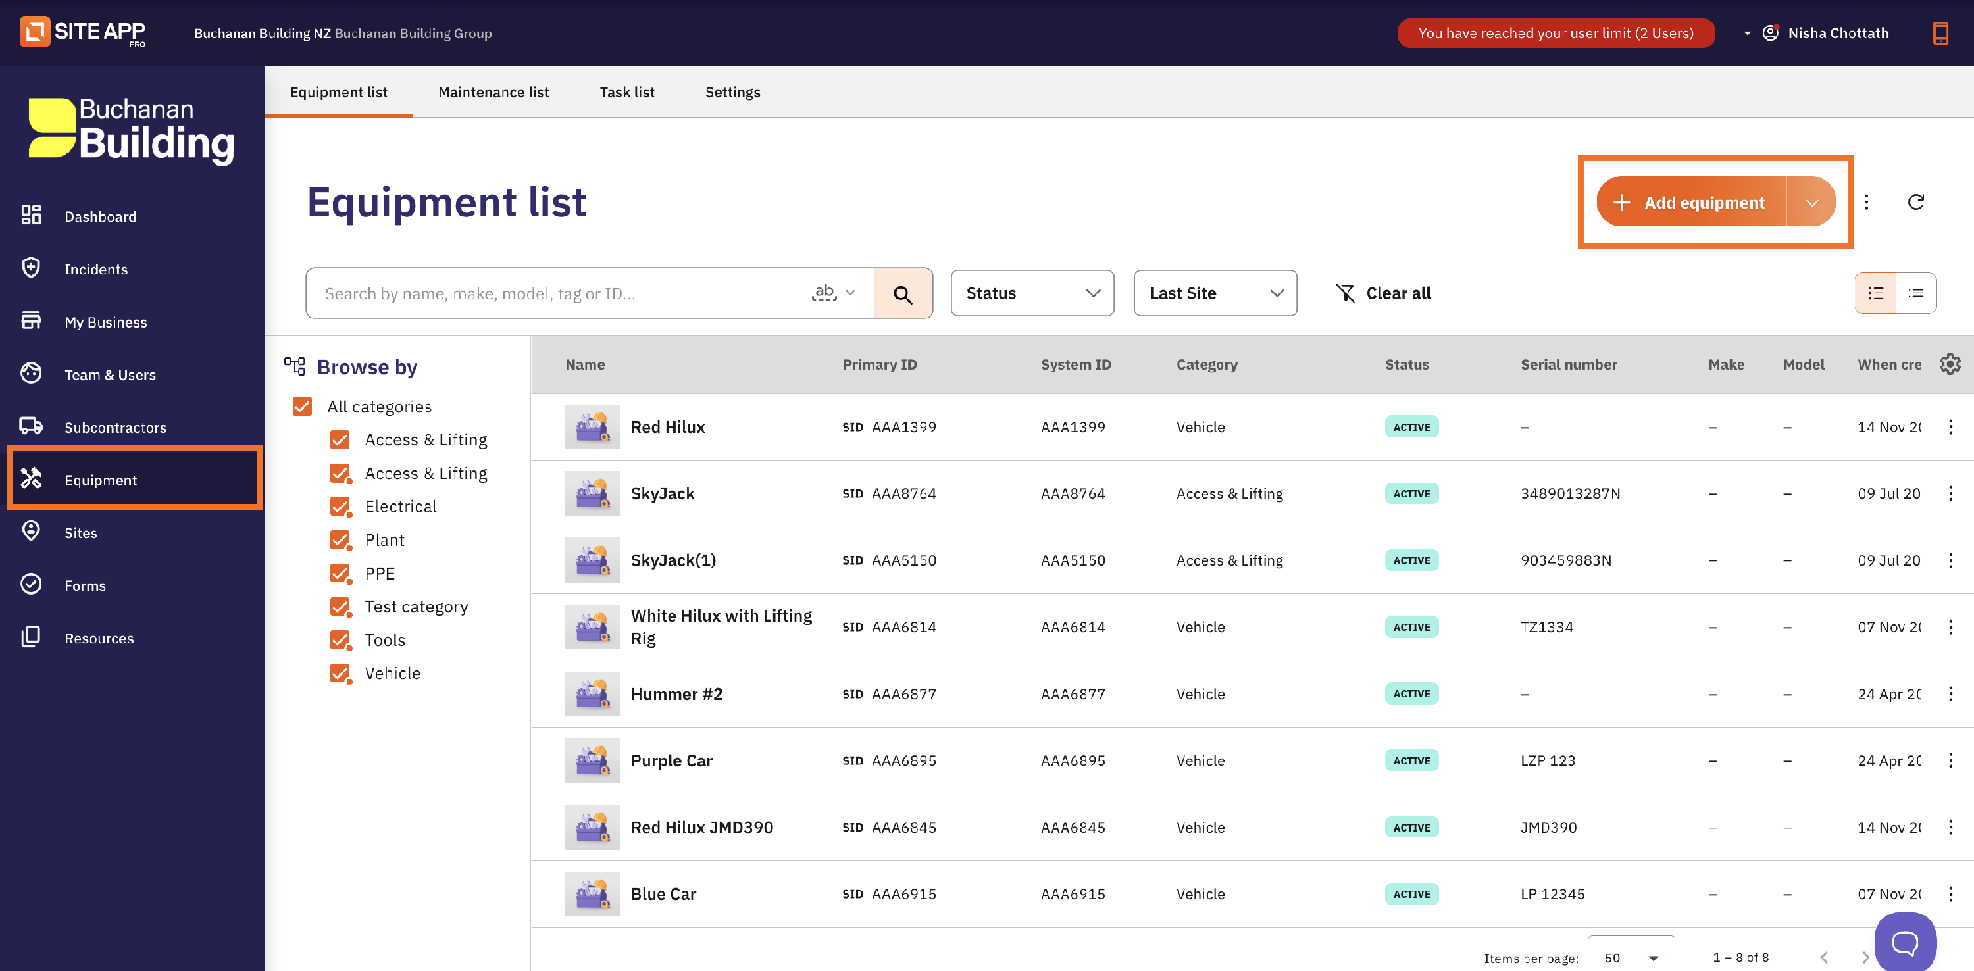Click the user profile icon
The height and width of the screenshot is (971, 1974).
[1771, 33]
